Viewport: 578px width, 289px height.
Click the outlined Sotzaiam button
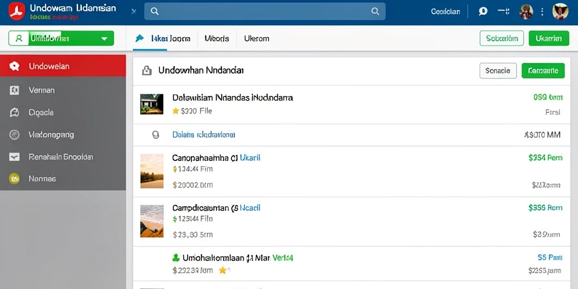tap(502, 38)
